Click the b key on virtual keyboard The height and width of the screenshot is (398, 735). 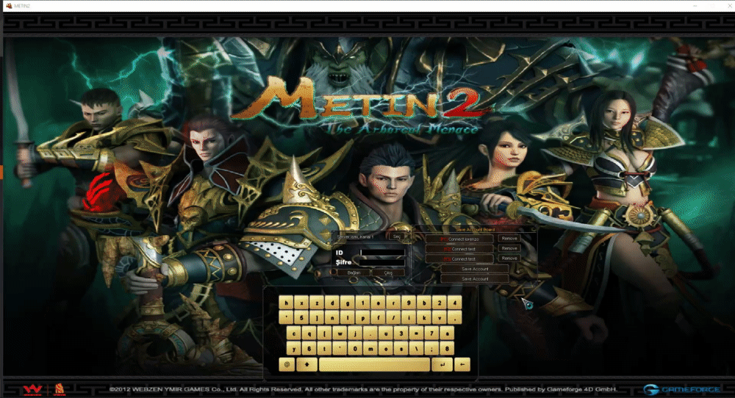(x=424, y=303)
